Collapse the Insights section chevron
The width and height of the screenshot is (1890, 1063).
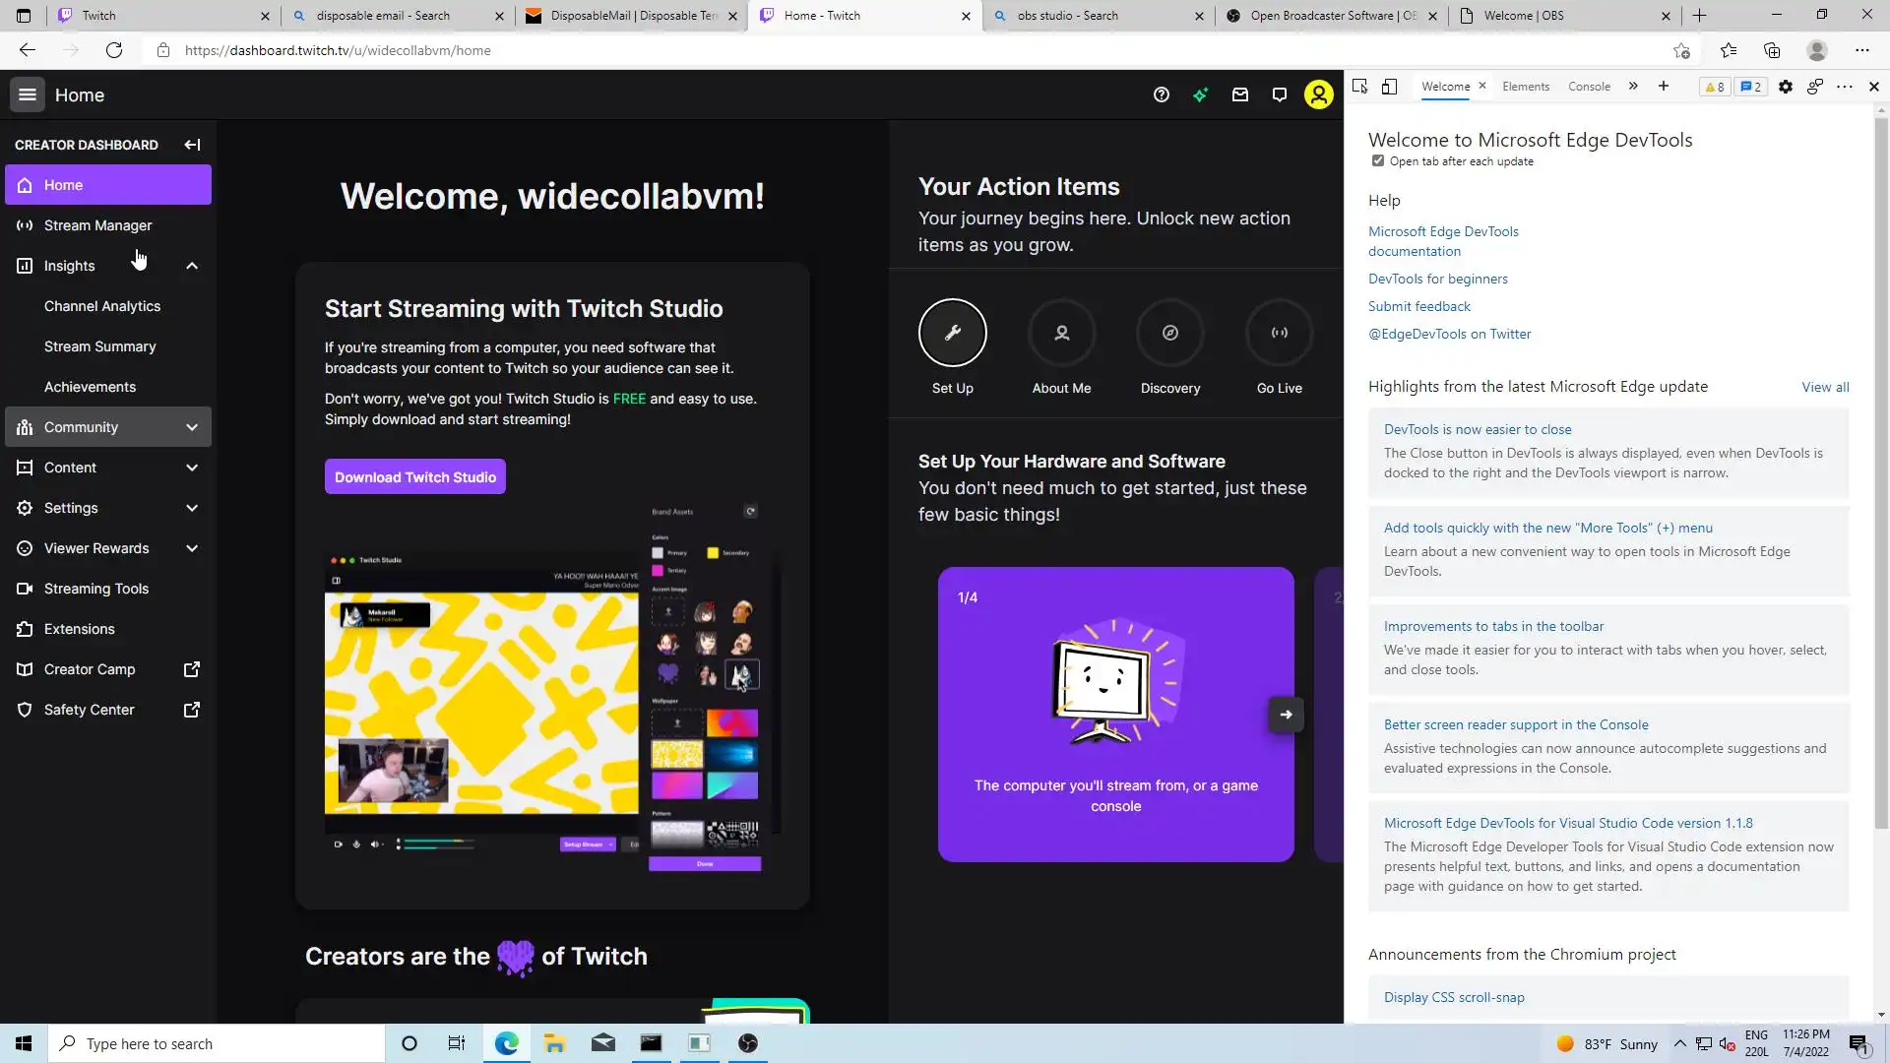point(192,266)
